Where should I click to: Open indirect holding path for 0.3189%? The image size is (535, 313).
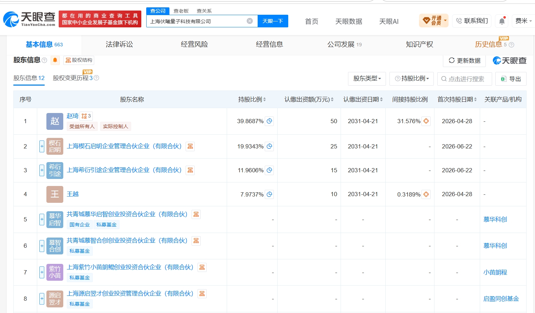coord(426,194)
